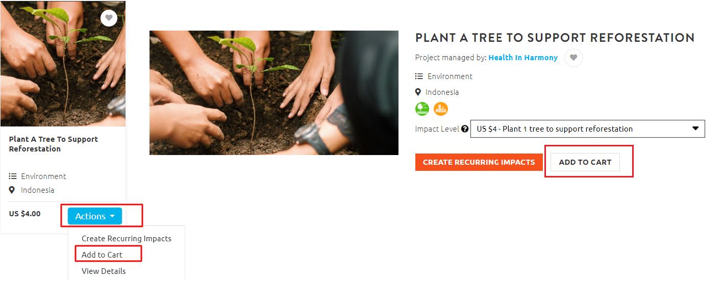Click the orange city SDG badge icon
Screen dimensions: 723x306
(x=441, y=109)
